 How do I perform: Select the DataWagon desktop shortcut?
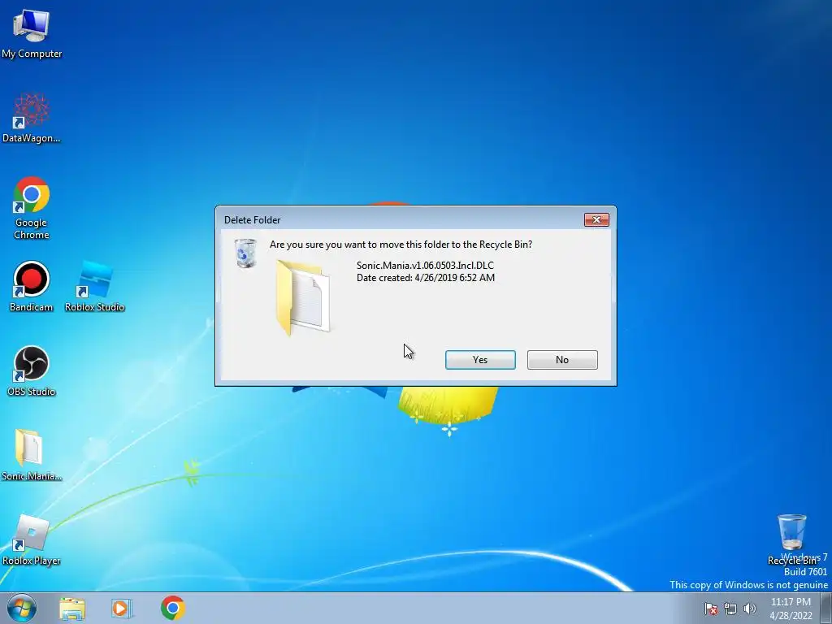pyautogui.click(x=32, y=119)
